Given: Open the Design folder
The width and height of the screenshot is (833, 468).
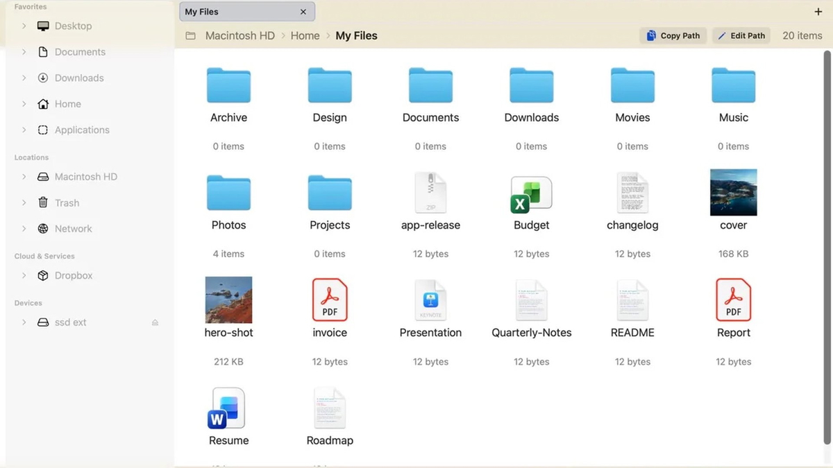Looking at the screenshot, I should tap(330, 85).
